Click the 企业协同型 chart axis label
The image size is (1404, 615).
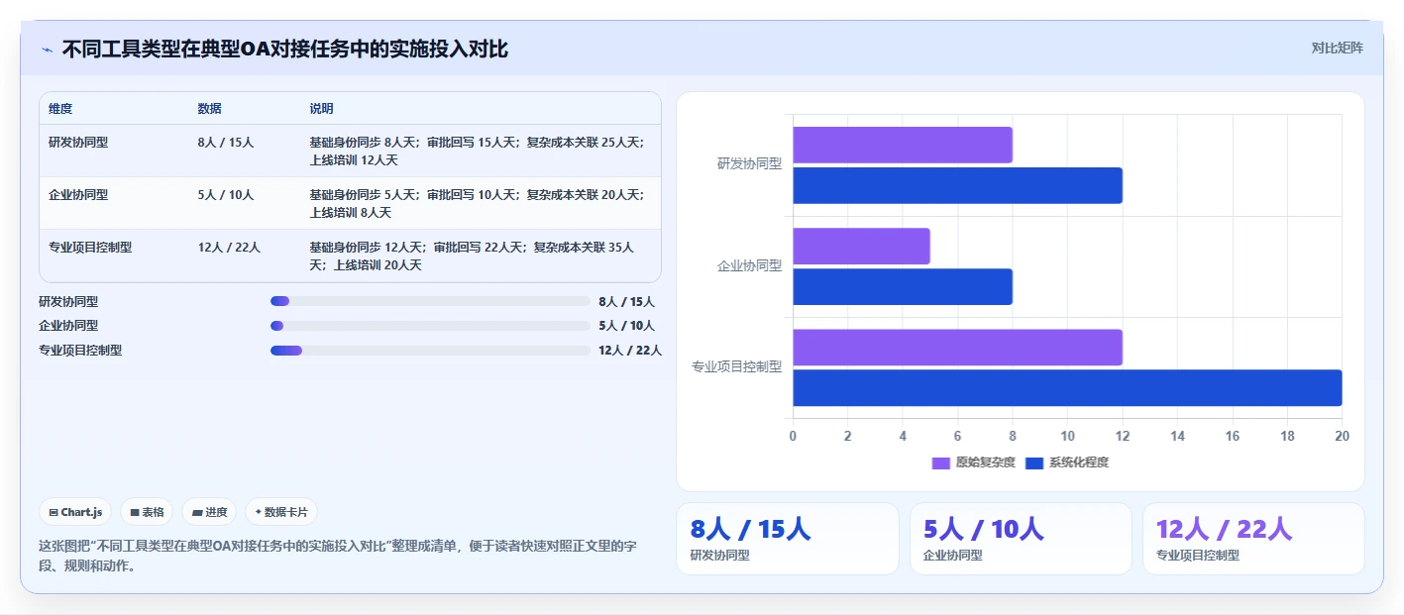749,266
